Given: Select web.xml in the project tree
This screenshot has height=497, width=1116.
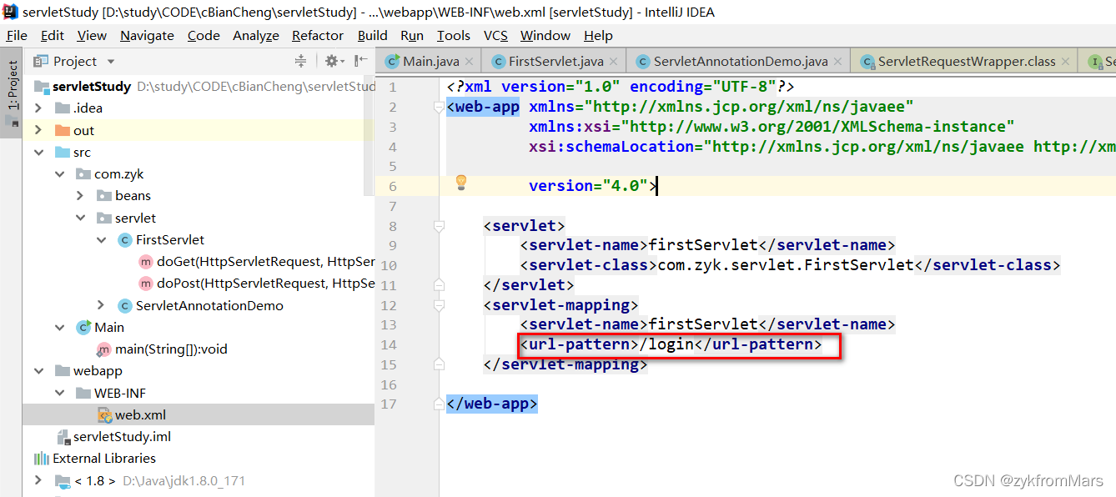Looking at the screenshot, I should [x=199, y=414].
